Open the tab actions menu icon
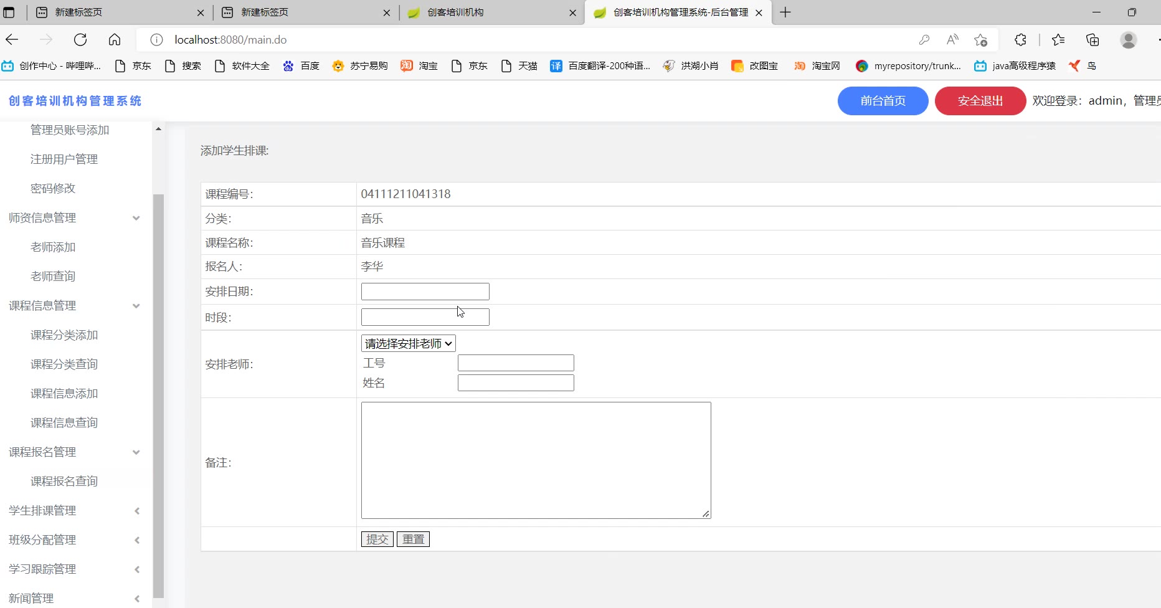This screenshot has width=1161, height=608. 9,12
